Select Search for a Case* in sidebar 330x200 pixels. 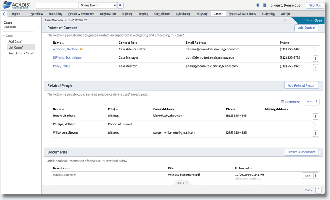point(21,53)
